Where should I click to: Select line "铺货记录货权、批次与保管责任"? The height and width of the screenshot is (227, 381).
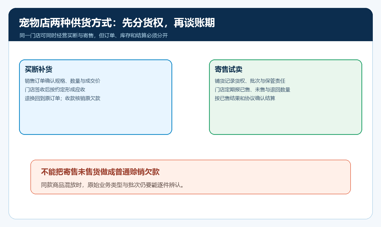(x=250, y=81)
